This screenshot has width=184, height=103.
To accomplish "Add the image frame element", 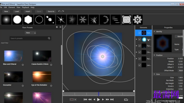I will pos(127,20).
